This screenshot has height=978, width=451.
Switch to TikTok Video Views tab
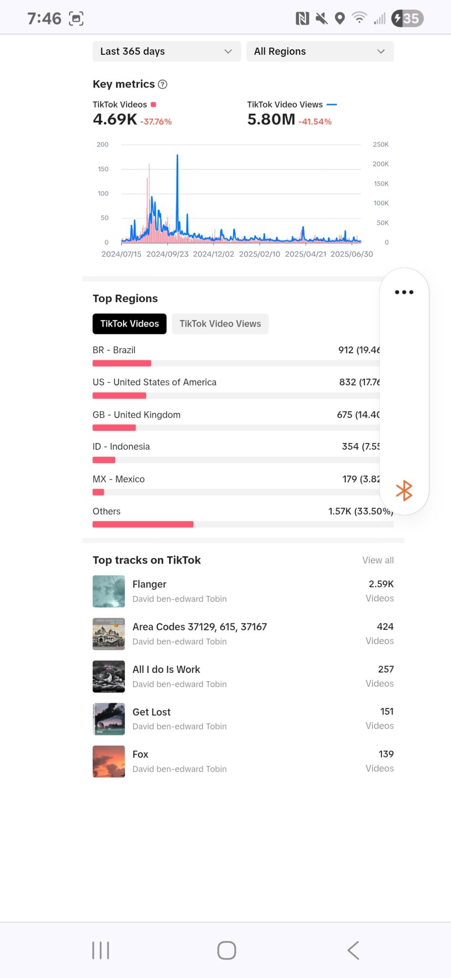(220, 324)
